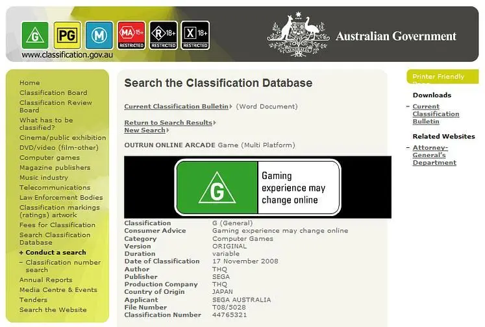This screenshot has height=327, width=485.
Task: Click the G (General) classification value
Action: [232, 223]
